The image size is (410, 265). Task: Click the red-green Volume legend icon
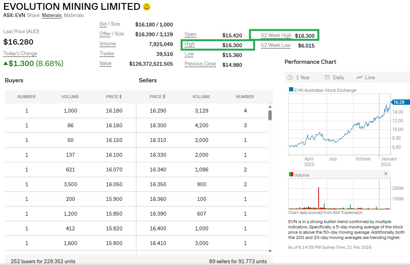[291, 175]
